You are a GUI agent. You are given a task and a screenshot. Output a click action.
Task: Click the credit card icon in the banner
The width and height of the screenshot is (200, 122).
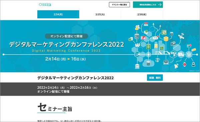(x=189, y=46)
